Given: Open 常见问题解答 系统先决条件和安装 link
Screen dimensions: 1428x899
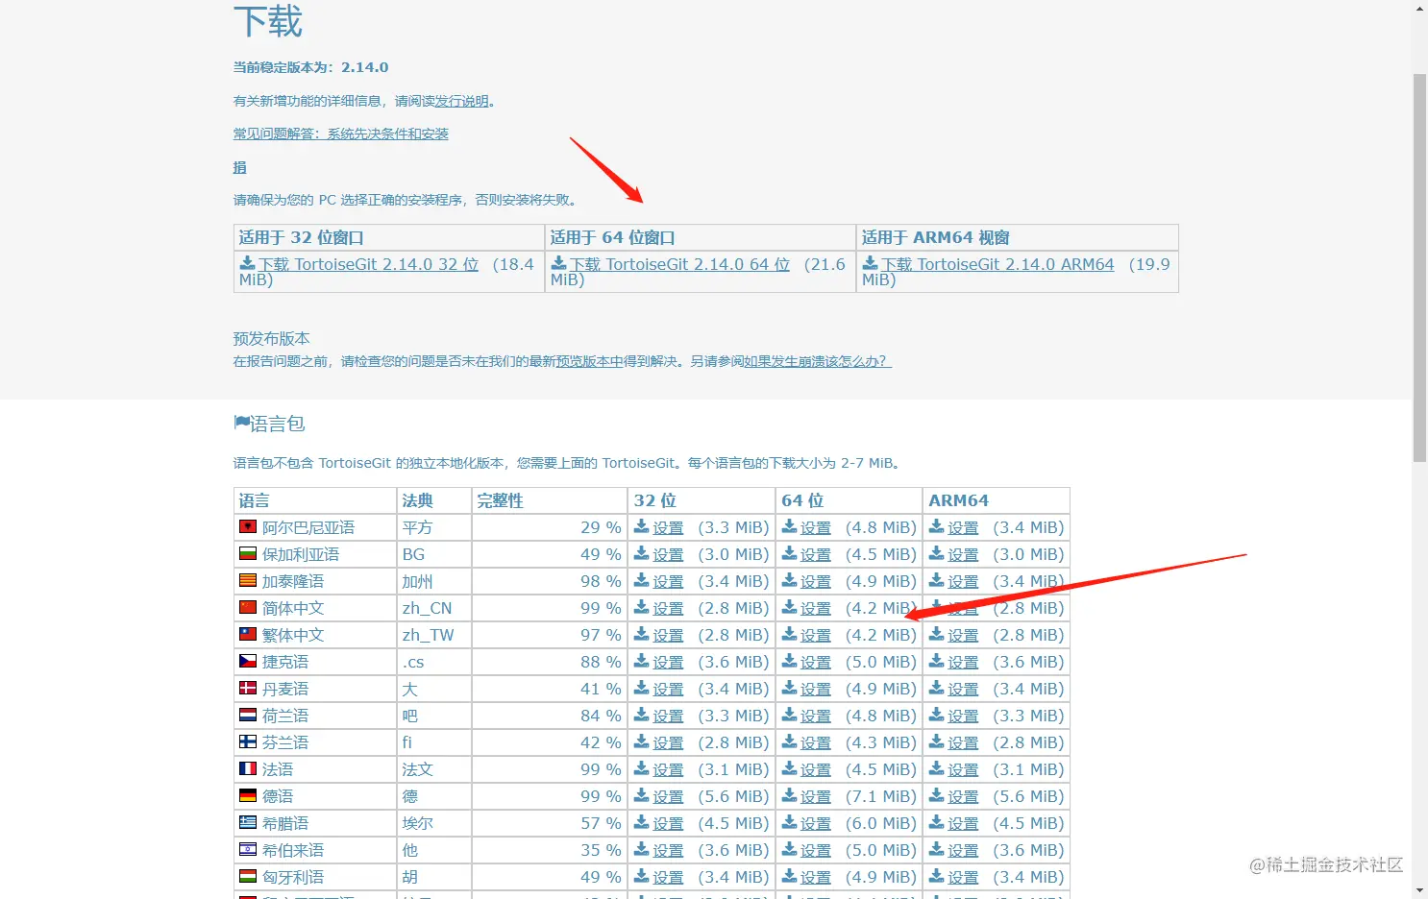Looking at the screenshot, I should 341,134.
